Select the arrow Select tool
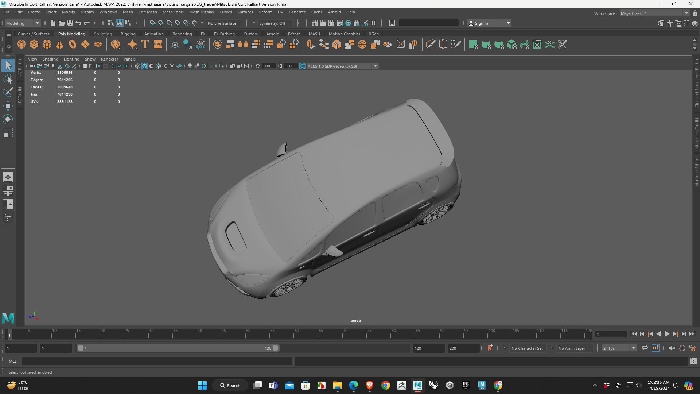This screenshot has width=700, height=394. coord(8,66)
